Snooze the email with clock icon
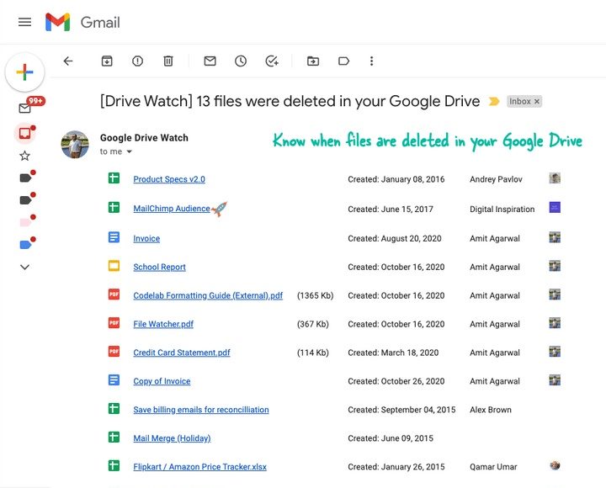This screenshot has width=606, height=488. click(241, 61)
